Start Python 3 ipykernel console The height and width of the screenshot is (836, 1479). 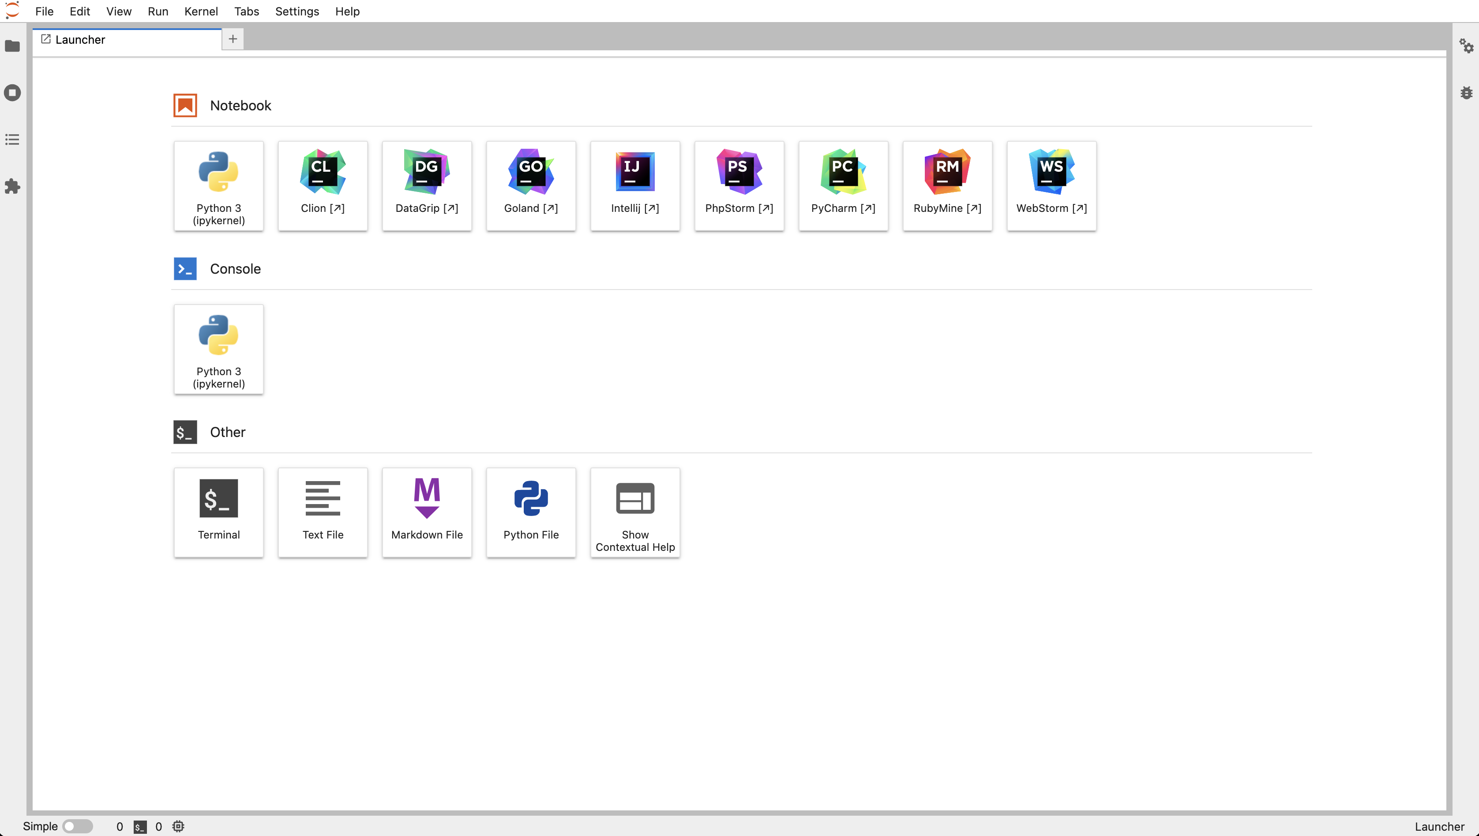click(x=219, y=349)
